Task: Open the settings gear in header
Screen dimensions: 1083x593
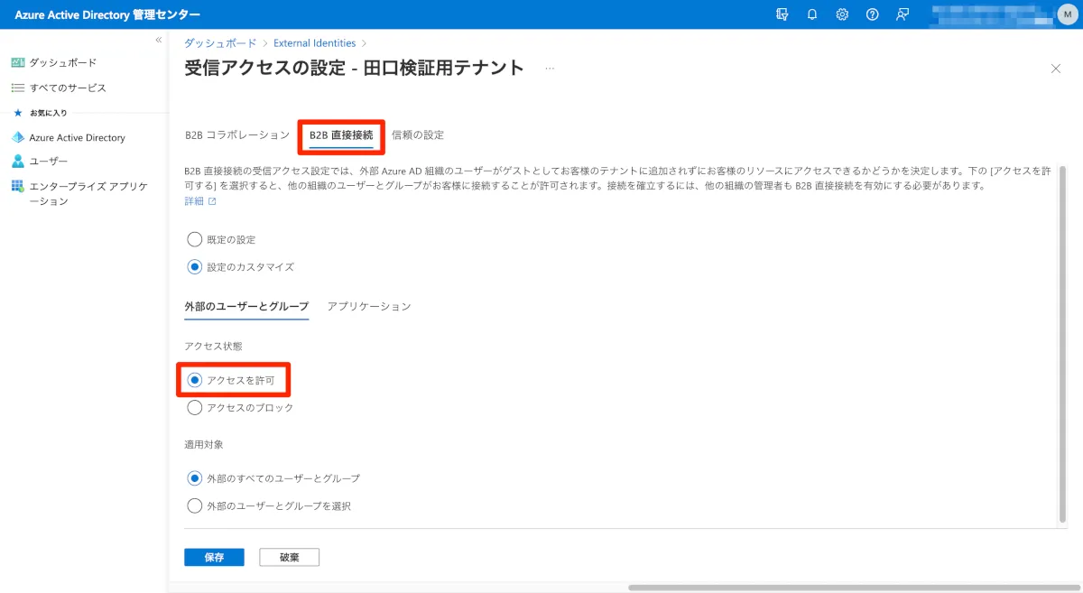Action: pyautogui.click(x=842, y=14)
